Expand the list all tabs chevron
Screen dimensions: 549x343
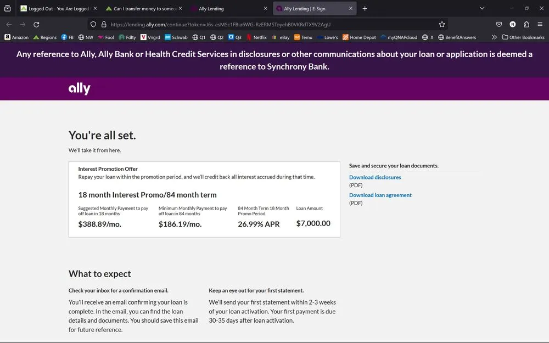482,9
